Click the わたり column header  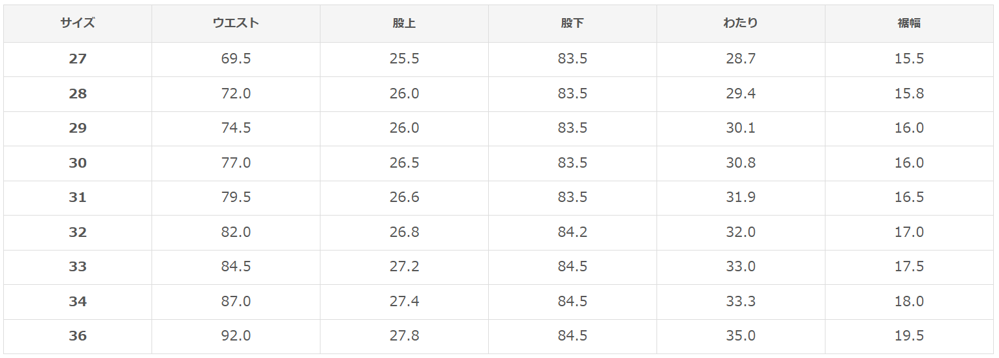[741, 23]
